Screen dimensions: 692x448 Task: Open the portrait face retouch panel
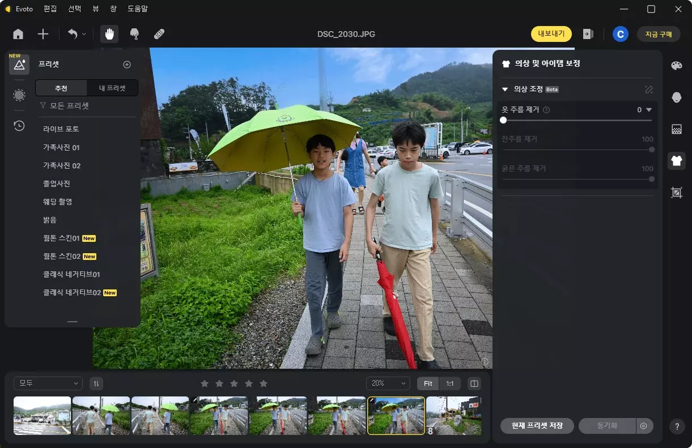tap(676, 97)
